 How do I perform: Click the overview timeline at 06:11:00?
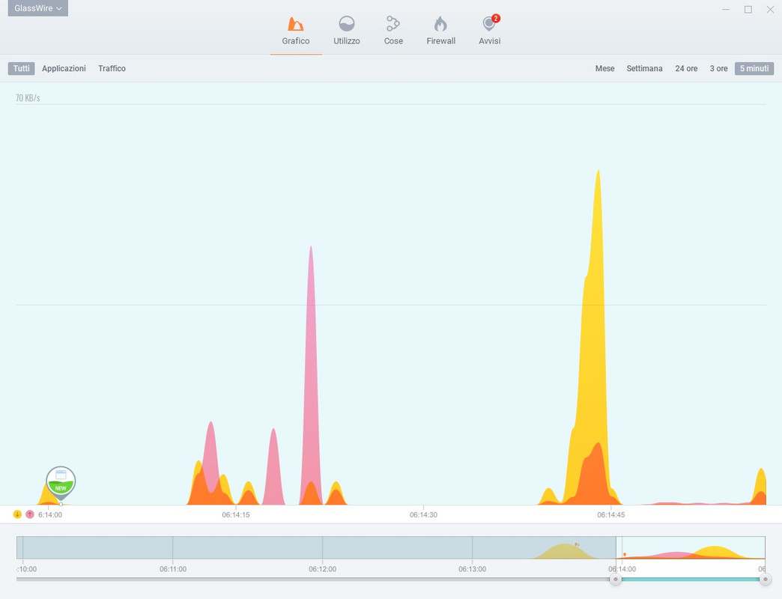click(x=172, y=547)
